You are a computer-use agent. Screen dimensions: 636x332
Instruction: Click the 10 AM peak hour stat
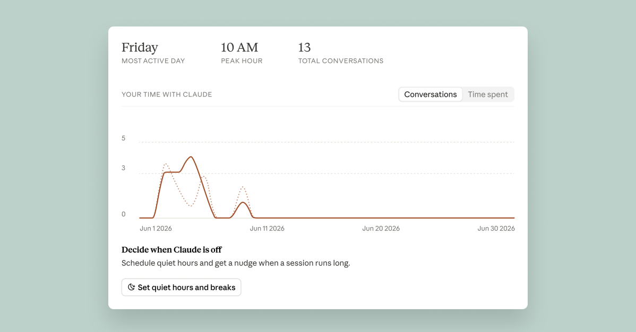pyautogui.click(x=242, y=52)
